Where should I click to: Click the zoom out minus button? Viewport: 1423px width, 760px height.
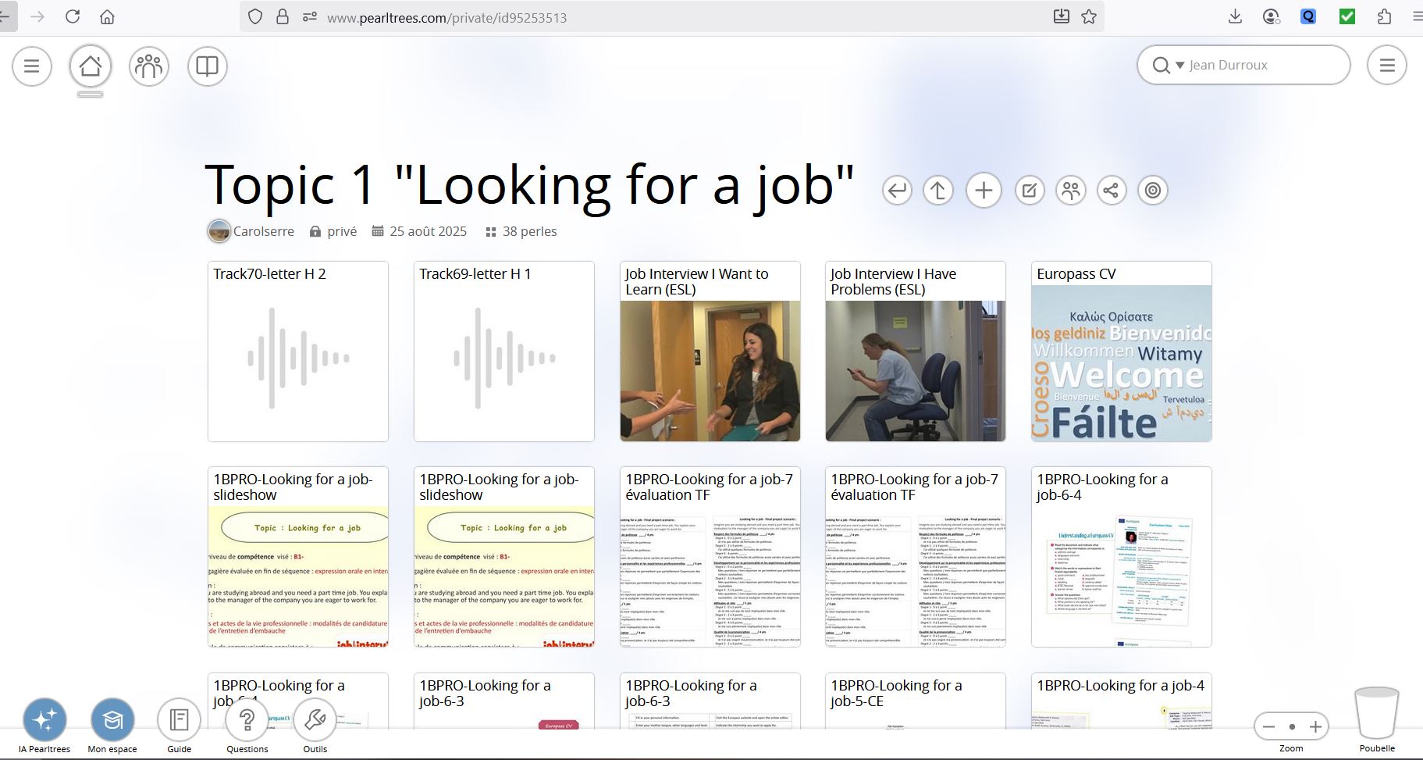tap(1269, 726)
